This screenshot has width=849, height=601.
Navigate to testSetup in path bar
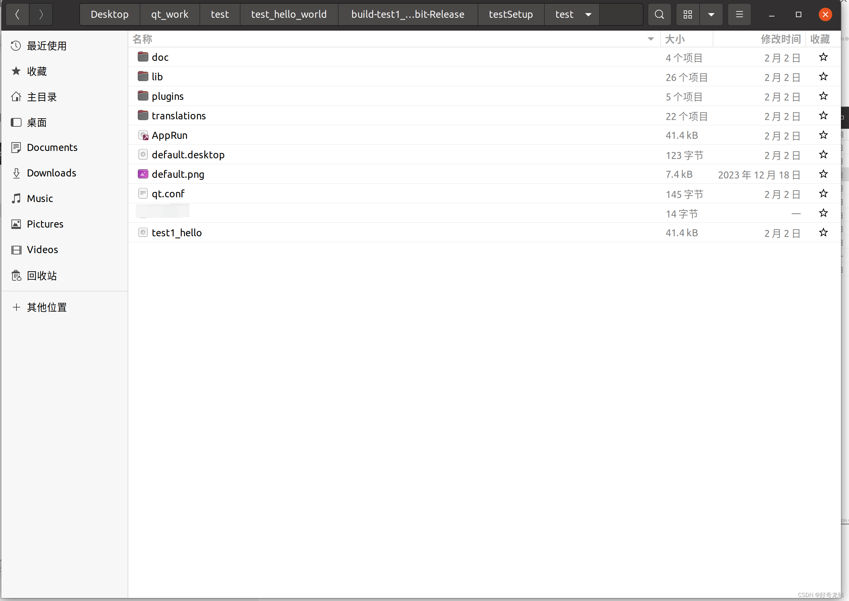coord(510,14)
